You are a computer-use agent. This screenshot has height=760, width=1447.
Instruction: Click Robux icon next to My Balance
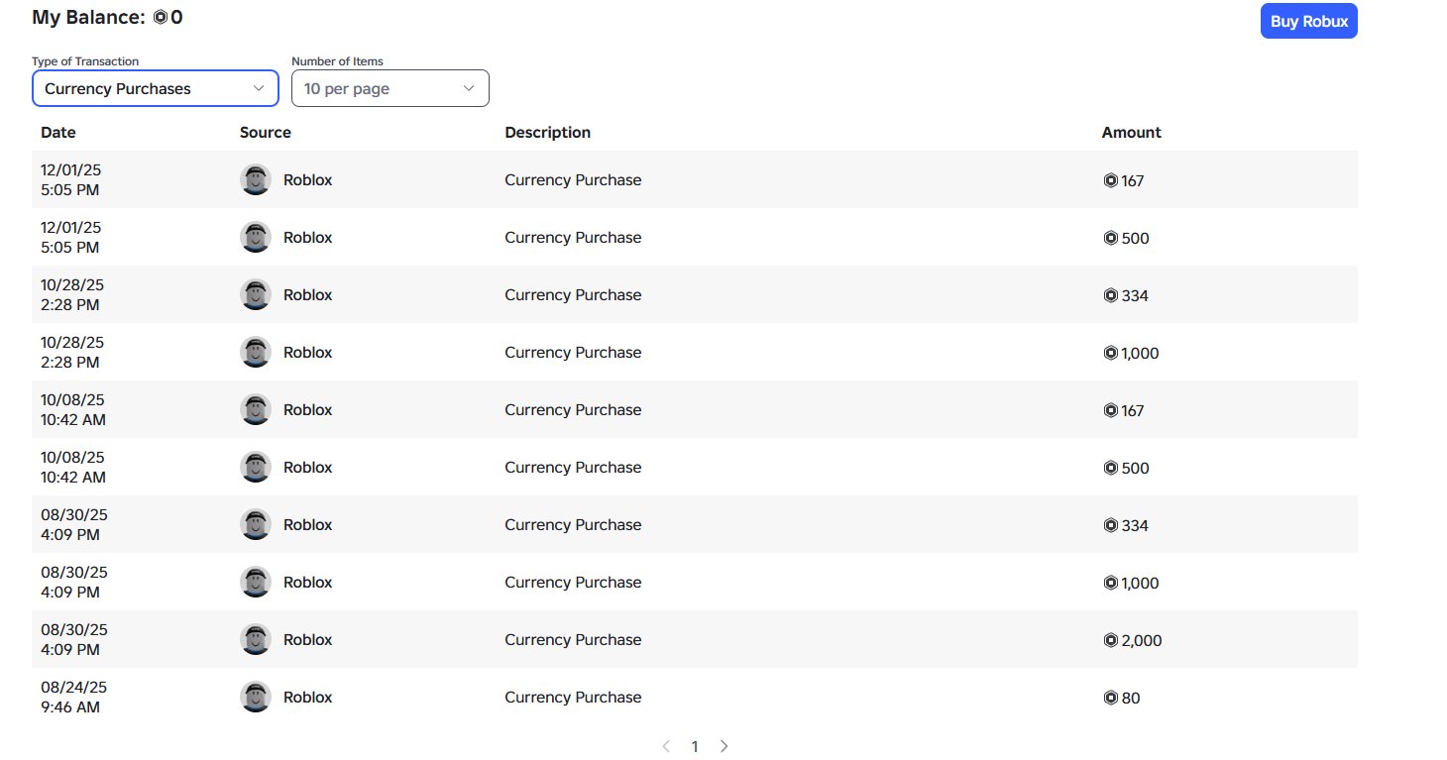[x=161, y=17]
